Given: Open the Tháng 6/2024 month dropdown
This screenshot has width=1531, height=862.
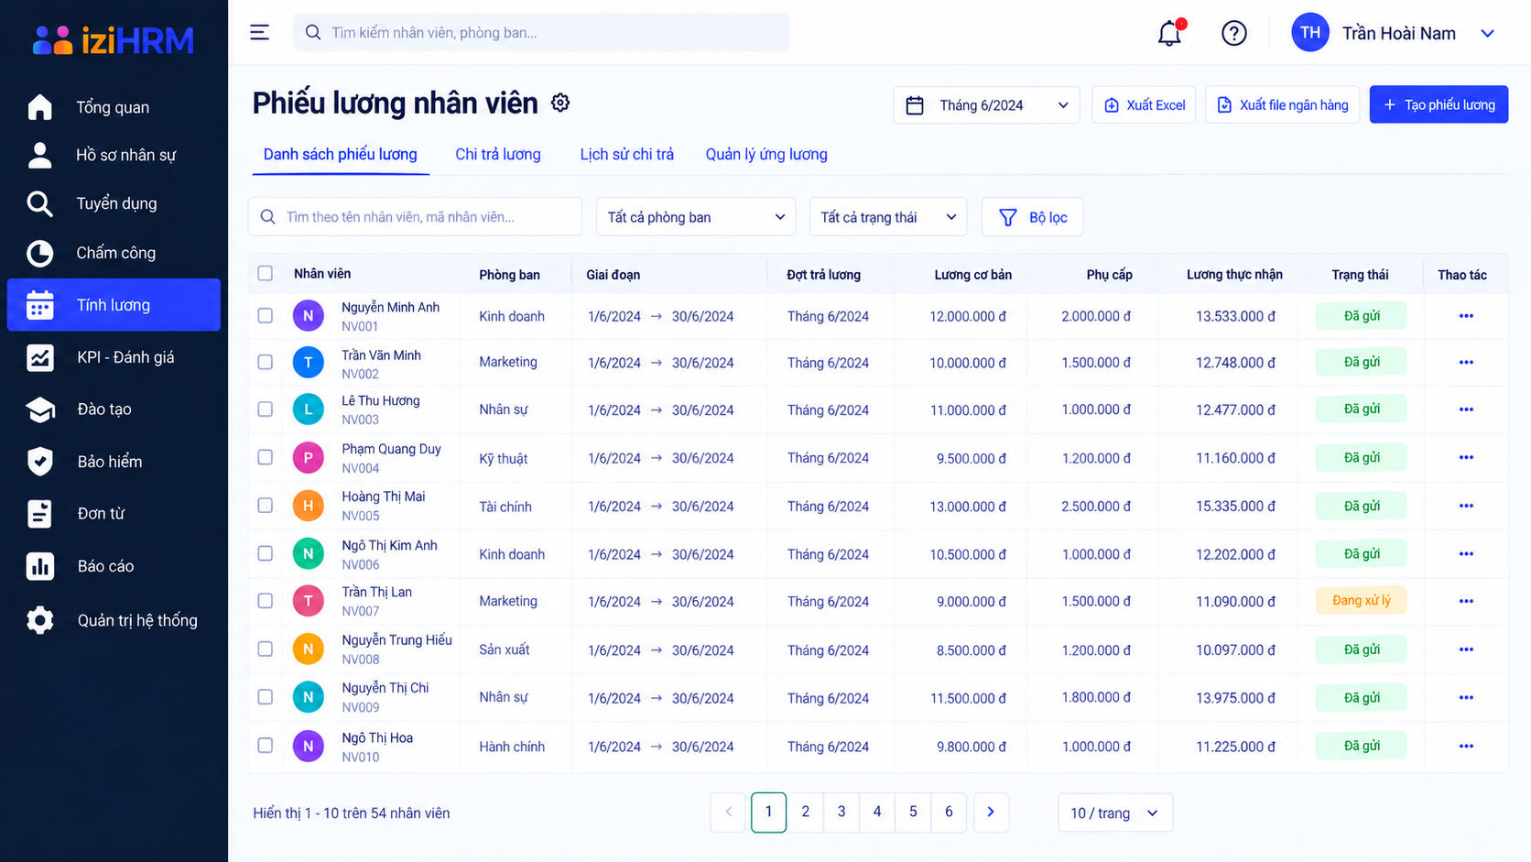Looking at the screenshot, I should [986, 105].
